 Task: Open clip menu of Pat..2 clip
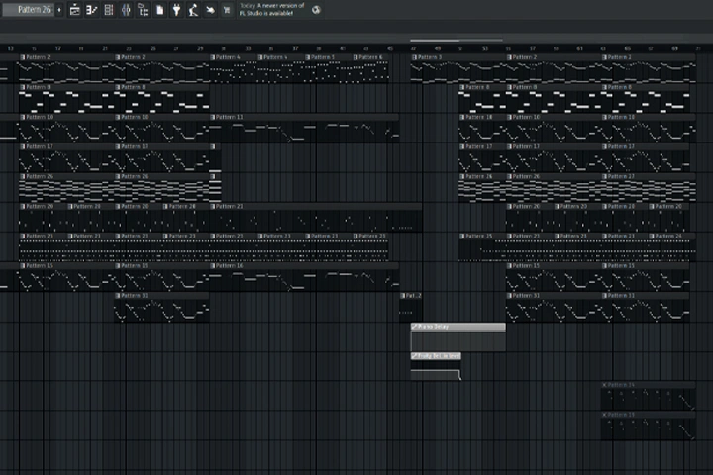click(403, 296)
